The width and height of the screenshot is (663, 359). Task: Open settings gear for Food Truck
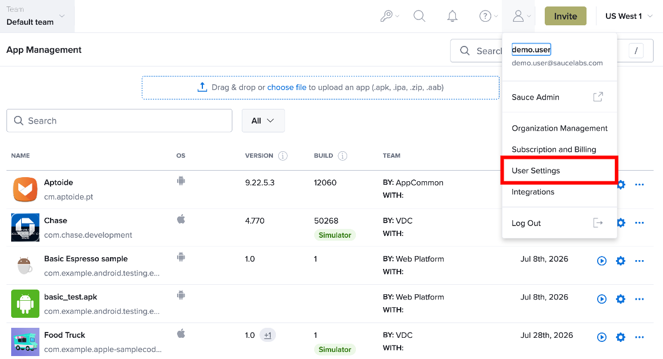coord(621,337)
